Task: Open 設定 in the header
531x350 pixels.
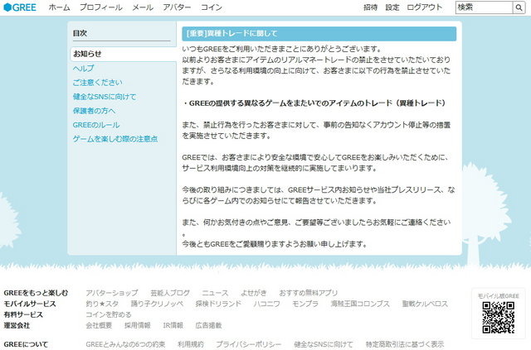Action: tap(392, 7)
